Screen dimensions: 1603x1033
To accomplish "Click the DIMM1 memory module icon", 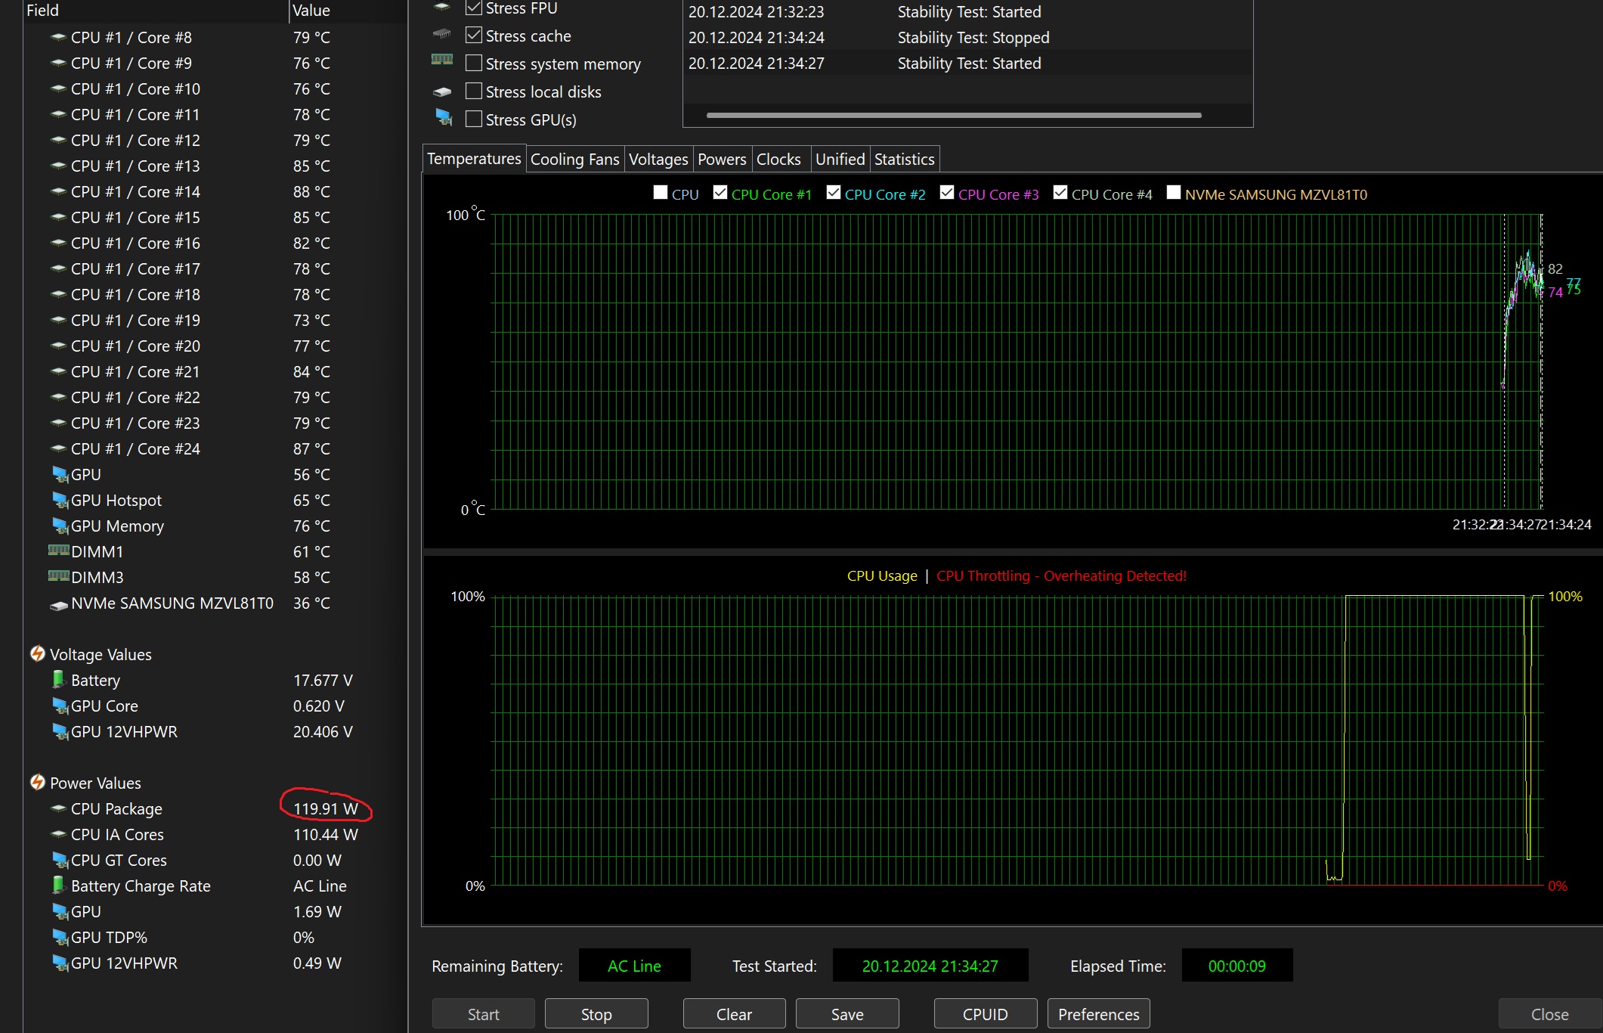I will pyautogui.click(x=58, y=551).
